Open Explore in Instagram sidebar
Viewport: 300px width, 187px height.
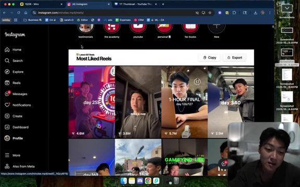[x=14, y=72]
